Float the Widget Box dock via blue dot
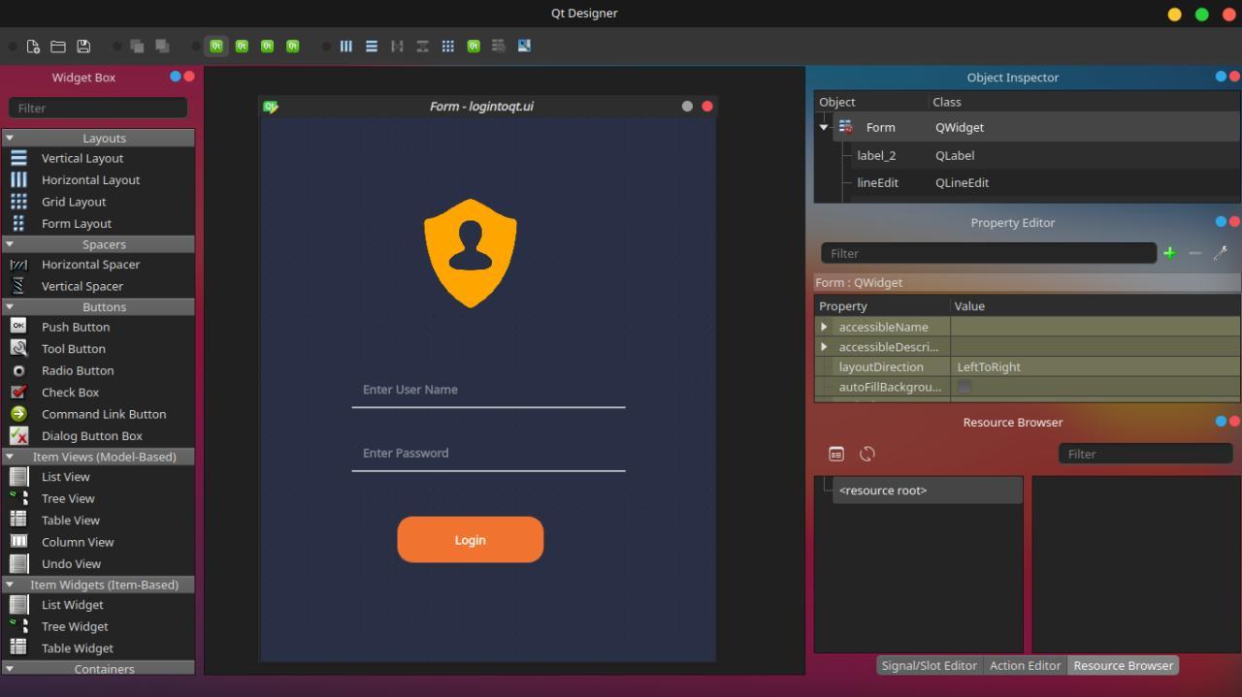 pyautogui.click(x=176, y=77)
